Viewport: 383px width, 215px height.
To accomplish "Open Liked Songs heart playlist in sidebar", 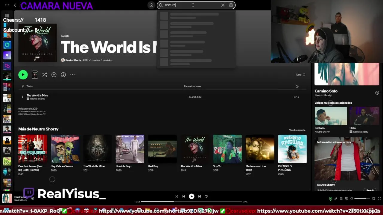I will coord(7,55).
